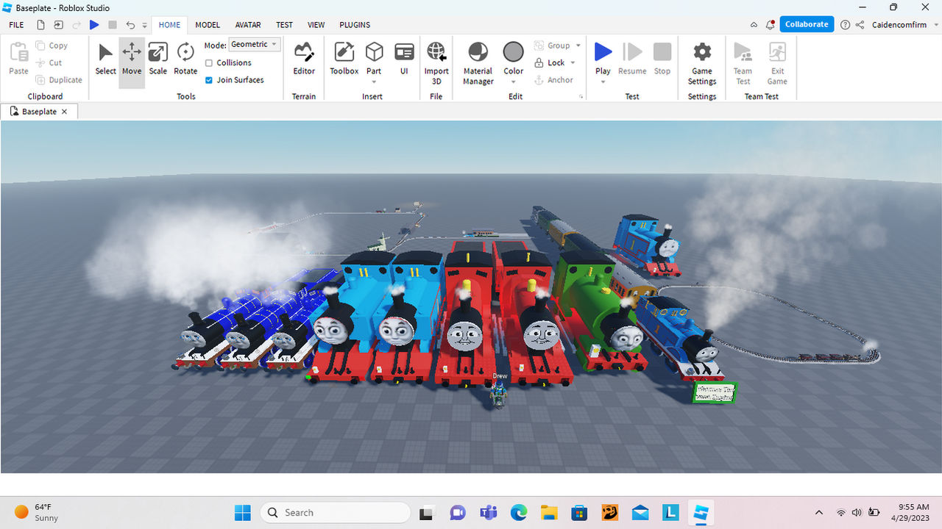This screenshot has width=942, height=529.
Task: Enable the Collisions checkbox
Action: coord(209,63)
